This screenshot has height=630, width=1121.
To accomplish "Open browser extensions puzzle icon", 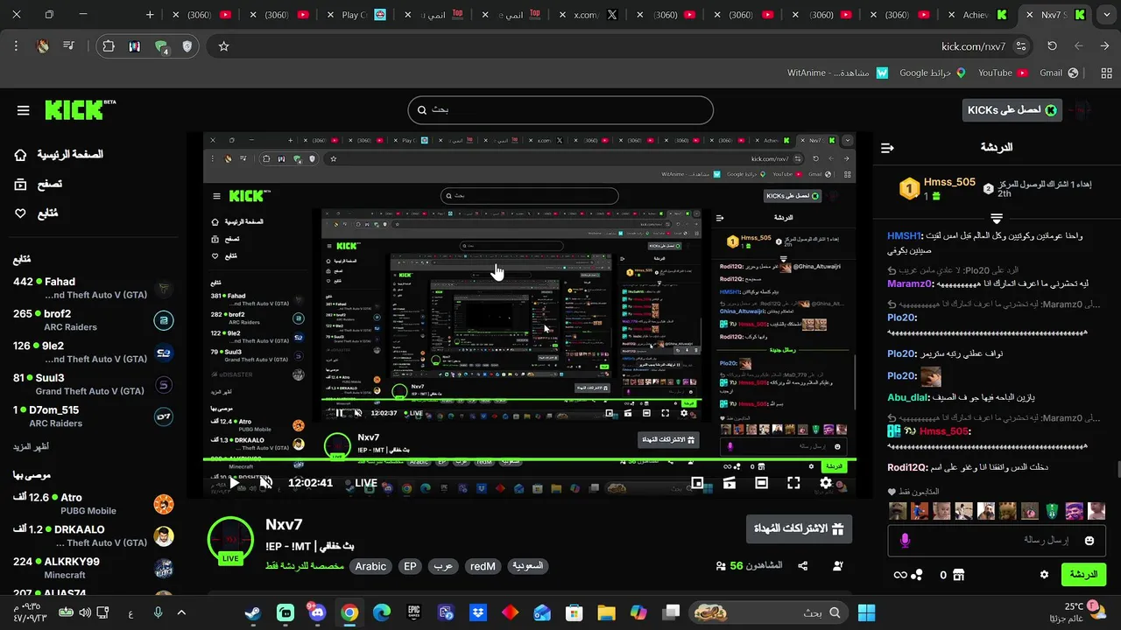I will coord(109,46).
